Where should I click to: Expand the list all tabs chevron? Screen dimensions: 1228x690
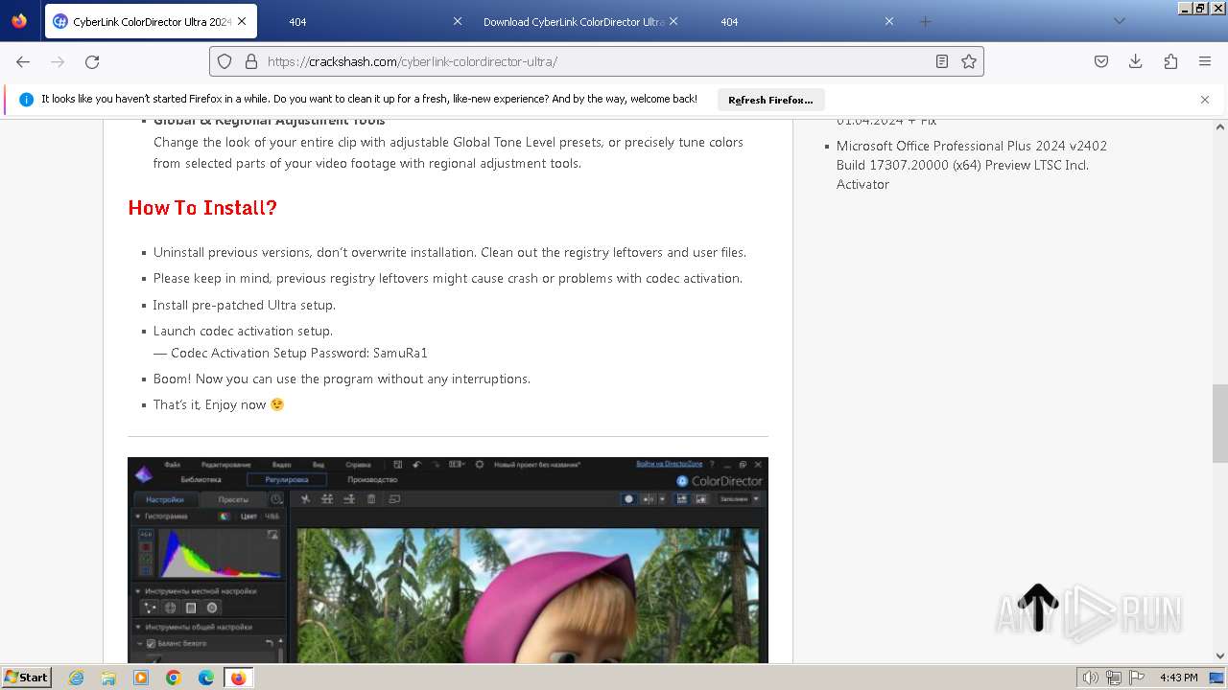pos(1119,21)
